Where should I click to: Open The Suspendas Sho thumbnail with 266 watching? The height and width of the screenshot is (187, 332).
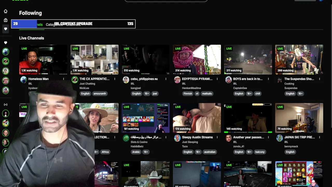(x=299, y=60)
